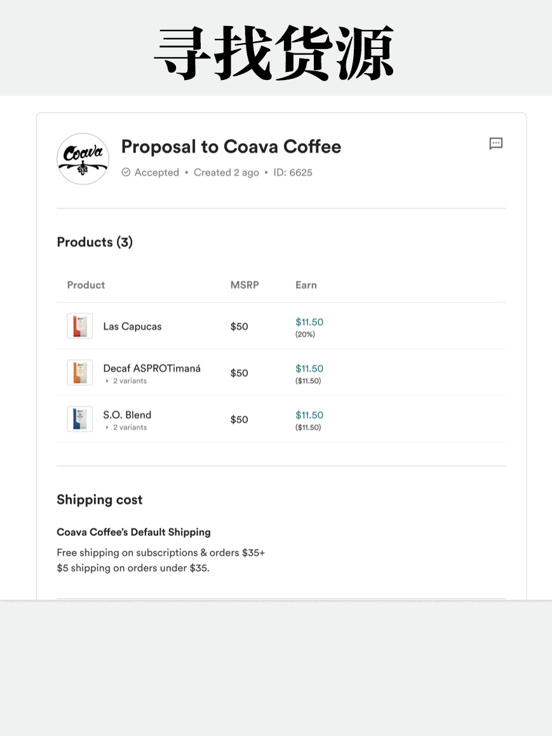Click the Accepted status check icon
This screenshot has height=736, width=552.
126,172
